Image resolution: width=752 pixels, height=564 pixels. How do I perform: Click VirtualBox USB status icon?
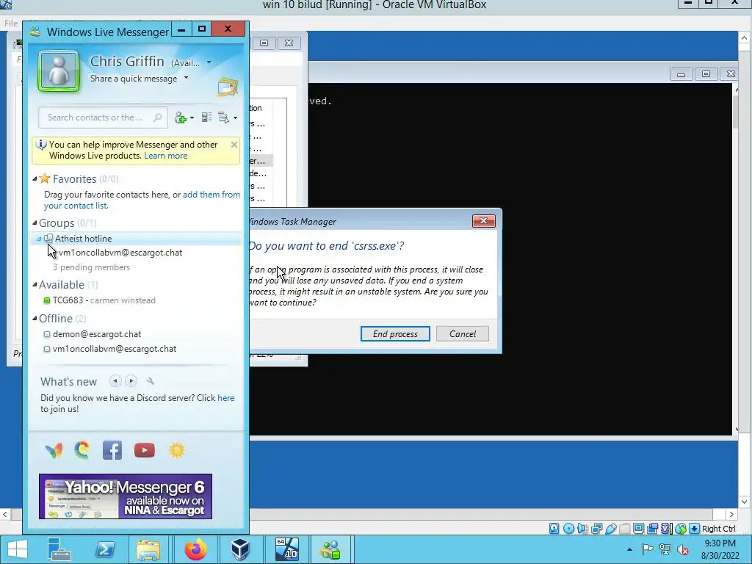pyautogui.click(x=610, y=529)
